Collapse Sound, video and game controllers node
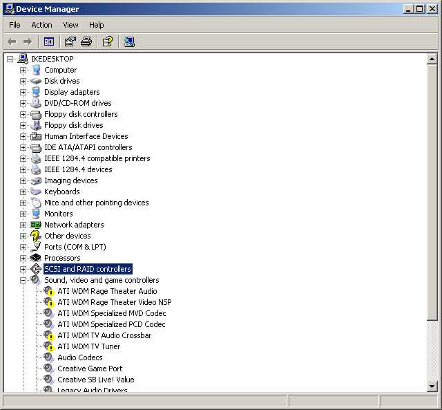Viewport: 442px width, 410px height. 23,280
